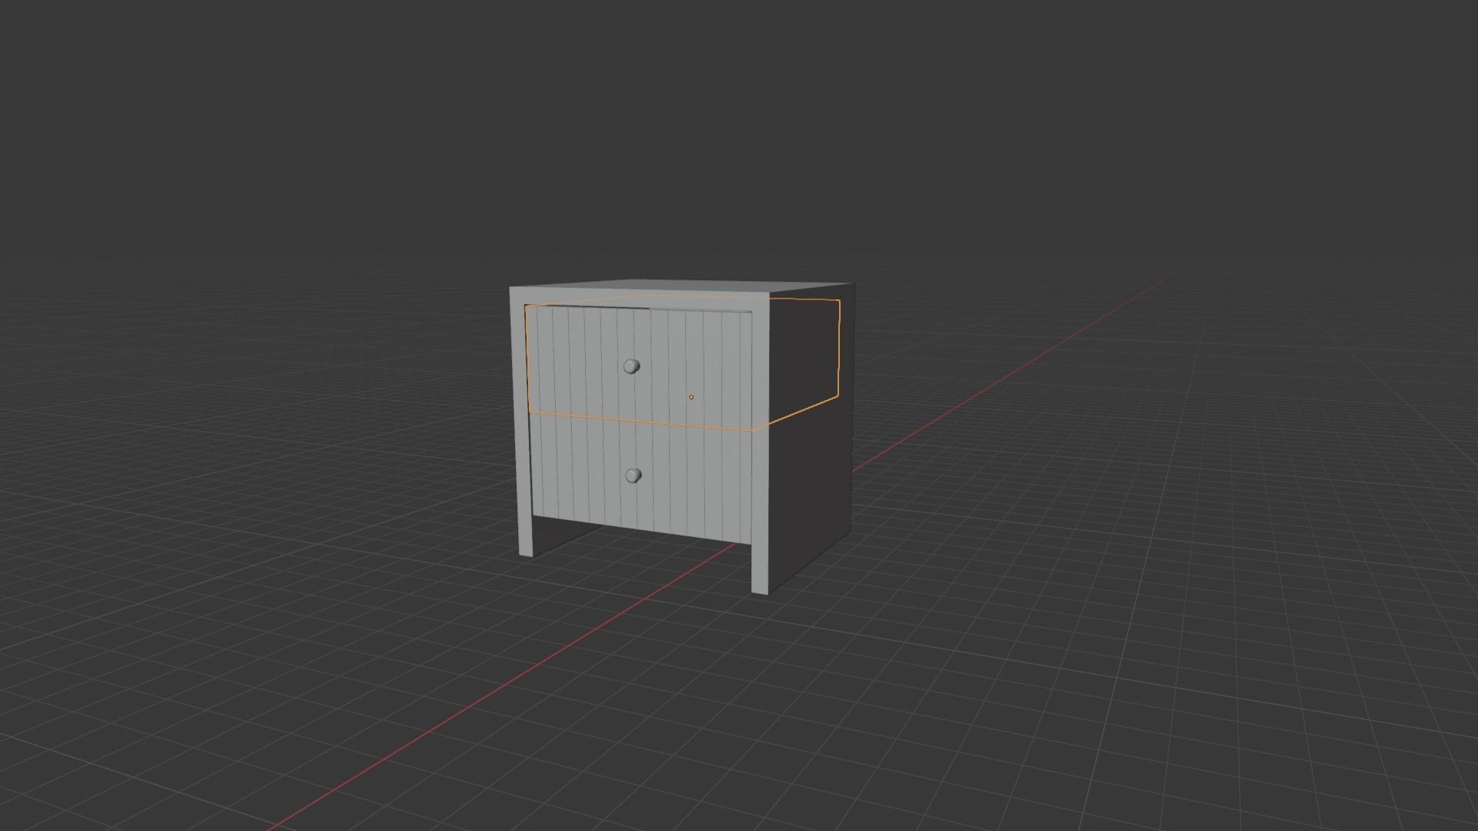Select the top drawer's round knob
The image size is (1478, 831).
coord(631,366)
